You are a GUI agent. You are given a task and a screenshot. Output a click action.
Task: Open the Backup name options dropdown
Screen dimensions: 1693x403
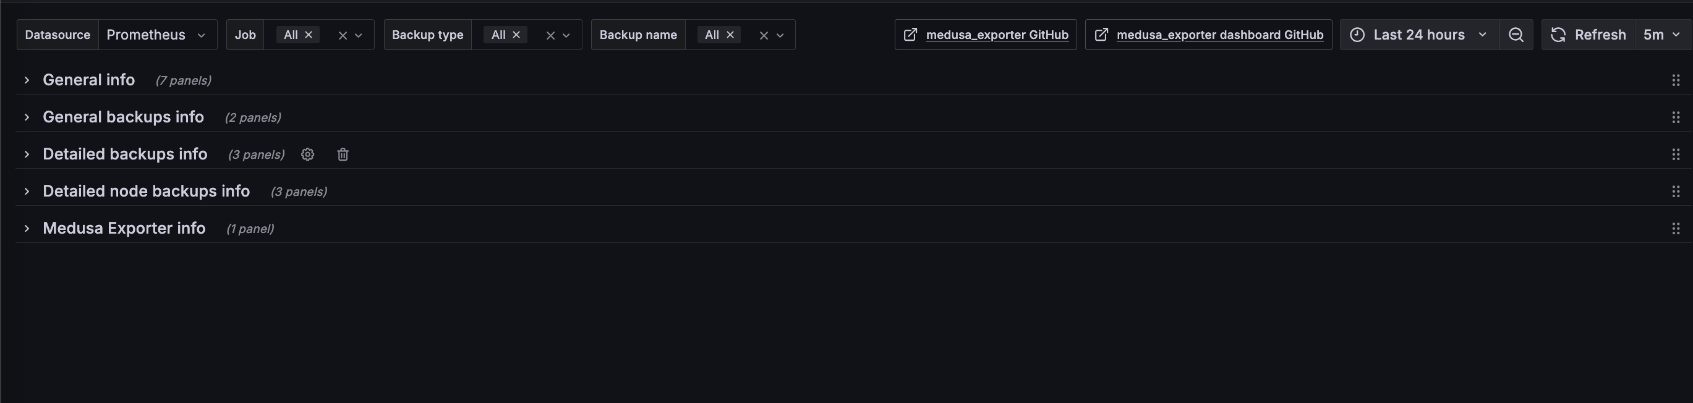pos(780,34)
